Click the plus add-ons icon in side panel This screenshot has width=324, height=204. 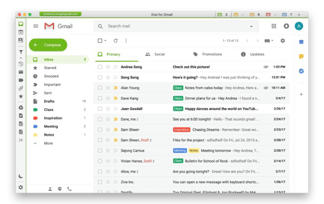(301, 95)
